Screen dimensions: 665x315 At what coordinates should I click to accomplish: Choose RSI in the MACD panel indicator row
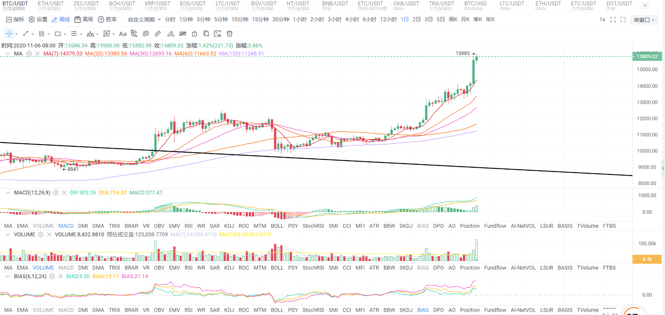[189, 226]
